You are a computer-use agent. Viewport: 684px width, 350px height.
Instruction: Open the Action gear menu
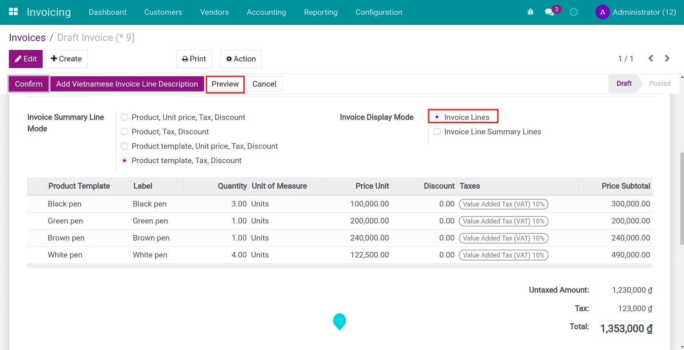[x=240, y=58]
